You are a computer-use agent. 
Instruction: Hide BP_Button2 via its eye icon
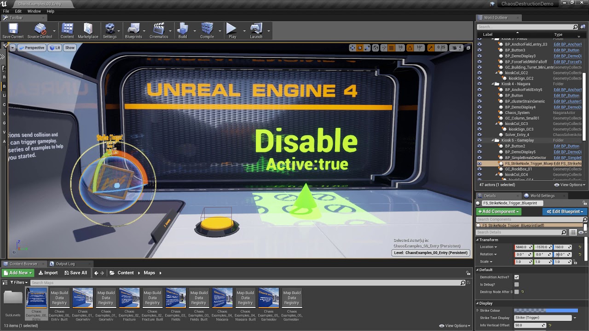point(479,146)
